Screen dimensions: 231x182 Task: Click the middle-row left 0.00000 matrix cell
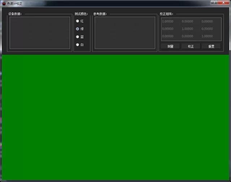point(168,29)
